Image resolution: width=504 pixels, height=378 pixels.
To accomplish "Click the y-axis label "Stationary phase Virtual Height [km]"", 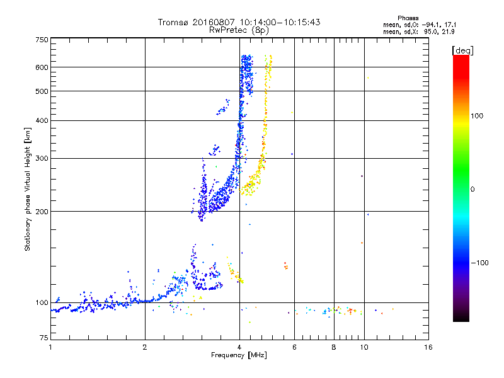I will [27, 190].
